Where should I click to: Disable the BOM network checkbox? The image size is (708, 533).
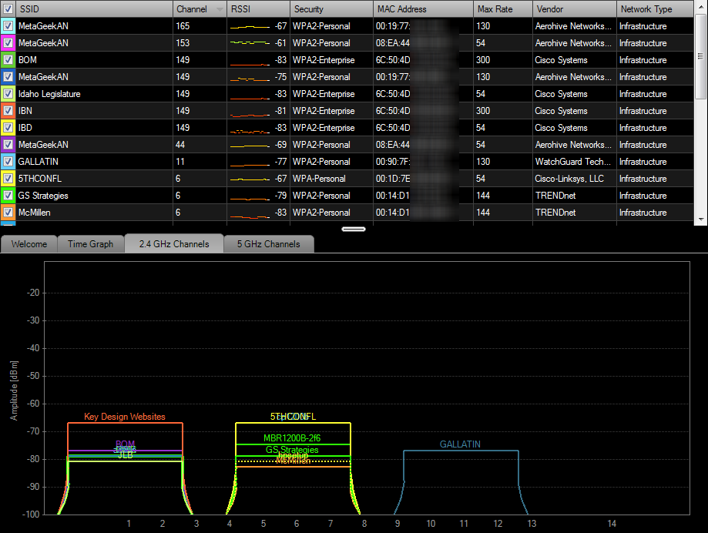(x=9, y=59)
